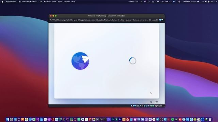This screenshot has width=218, height=122.
Task: Open Android icon app in dock
Action: [195, 119]
